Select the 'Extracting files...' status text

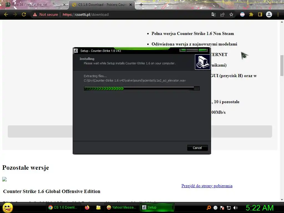(x=95, y=76)
